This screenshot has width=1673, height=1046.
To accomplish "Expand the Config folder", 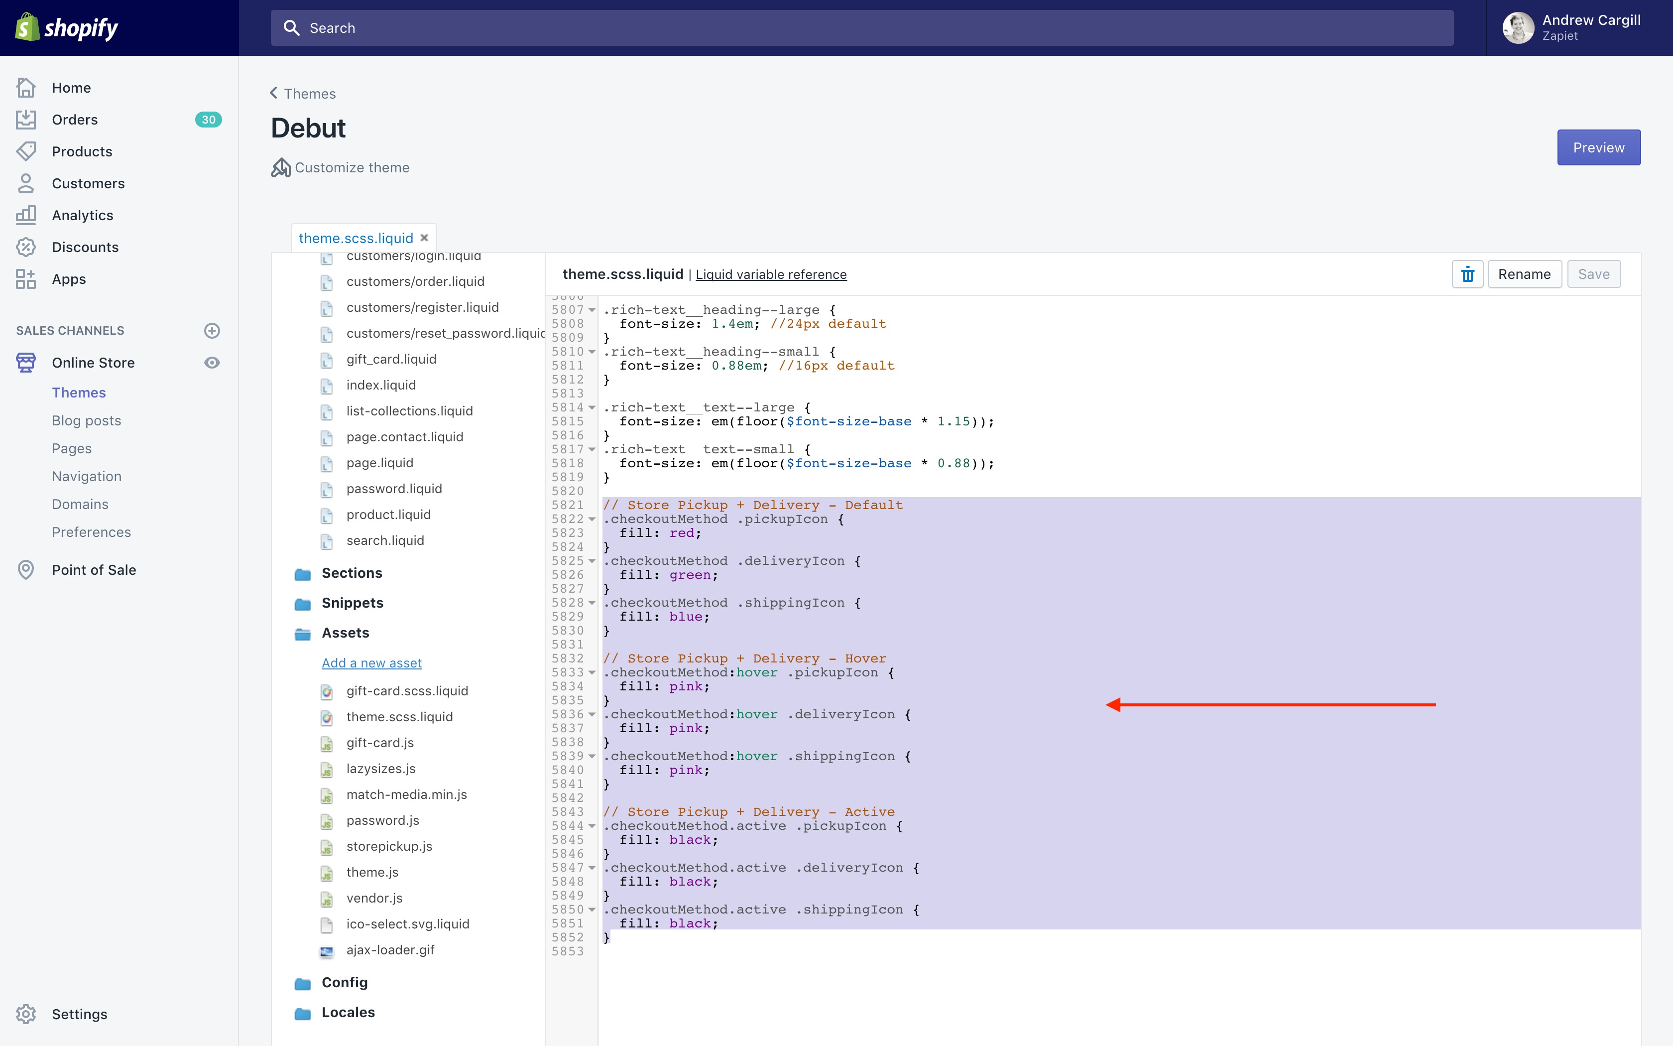I will (x=344, y=982).
